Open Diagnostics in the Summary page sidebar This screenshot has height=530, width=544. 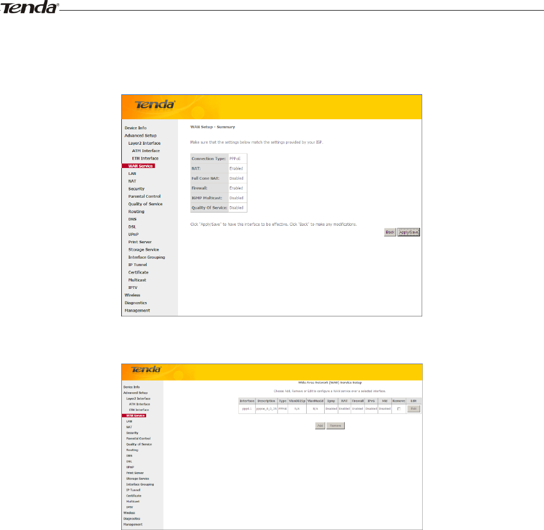(x=136, y=303)
